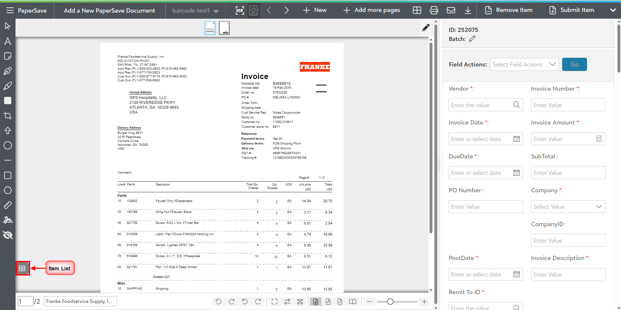Click Add more pages in toolbar

pyautogui.click(x=372, y=10)
